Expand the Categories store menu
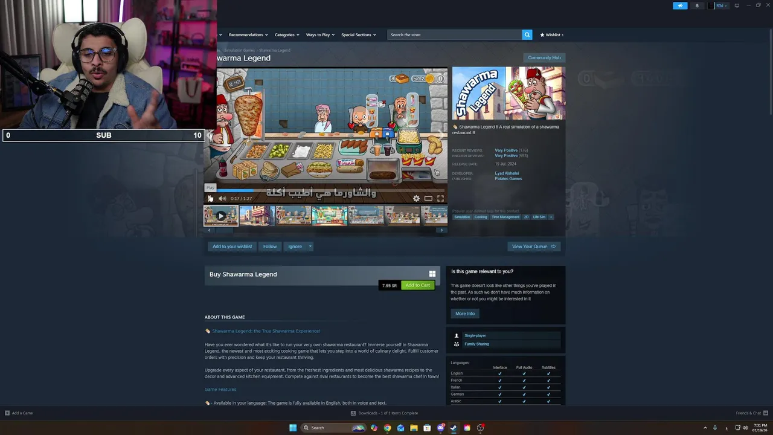Image resolution: width=773 pixels, height=435 pixels. 287,34
